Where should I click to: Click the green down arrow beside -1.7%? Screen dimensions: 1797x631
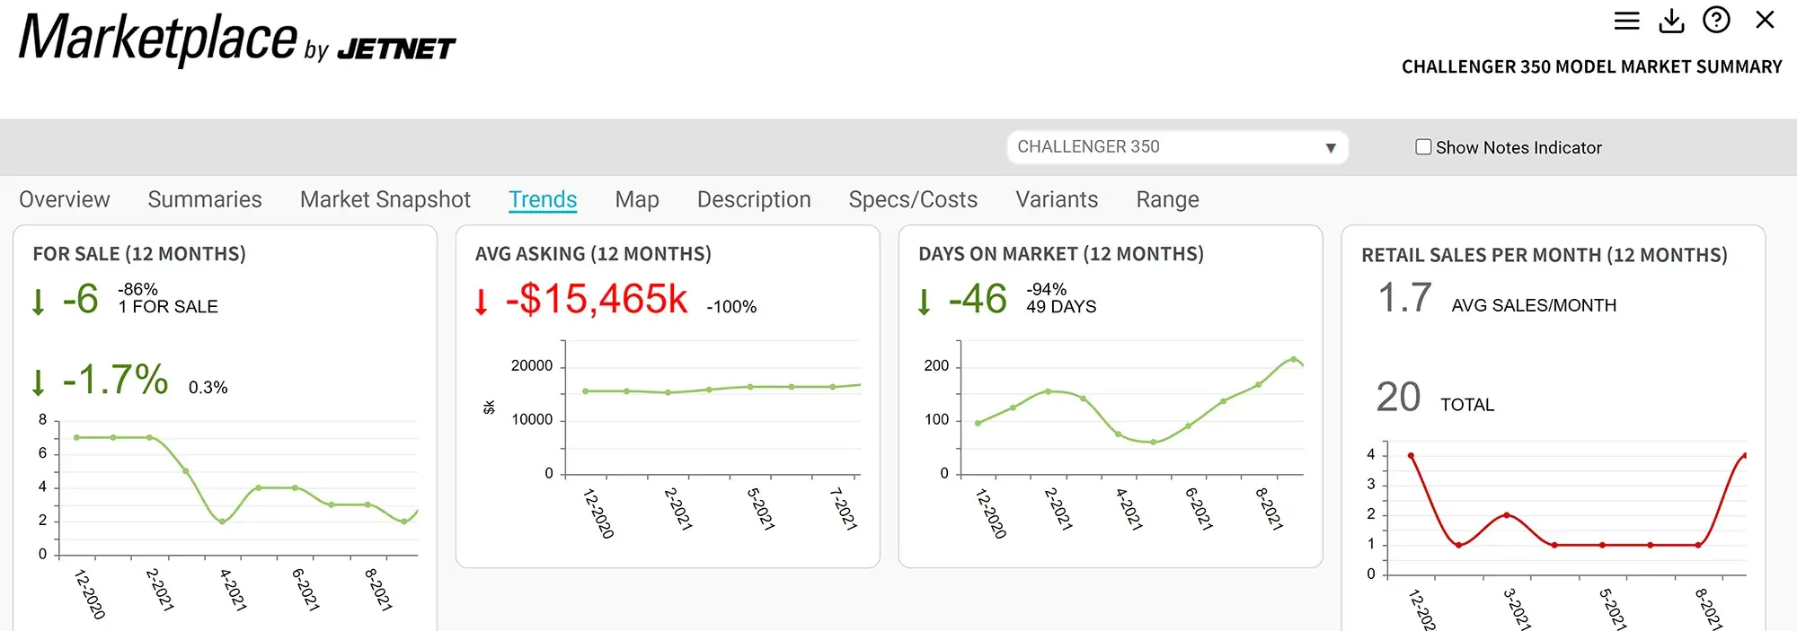pos(38,382)
